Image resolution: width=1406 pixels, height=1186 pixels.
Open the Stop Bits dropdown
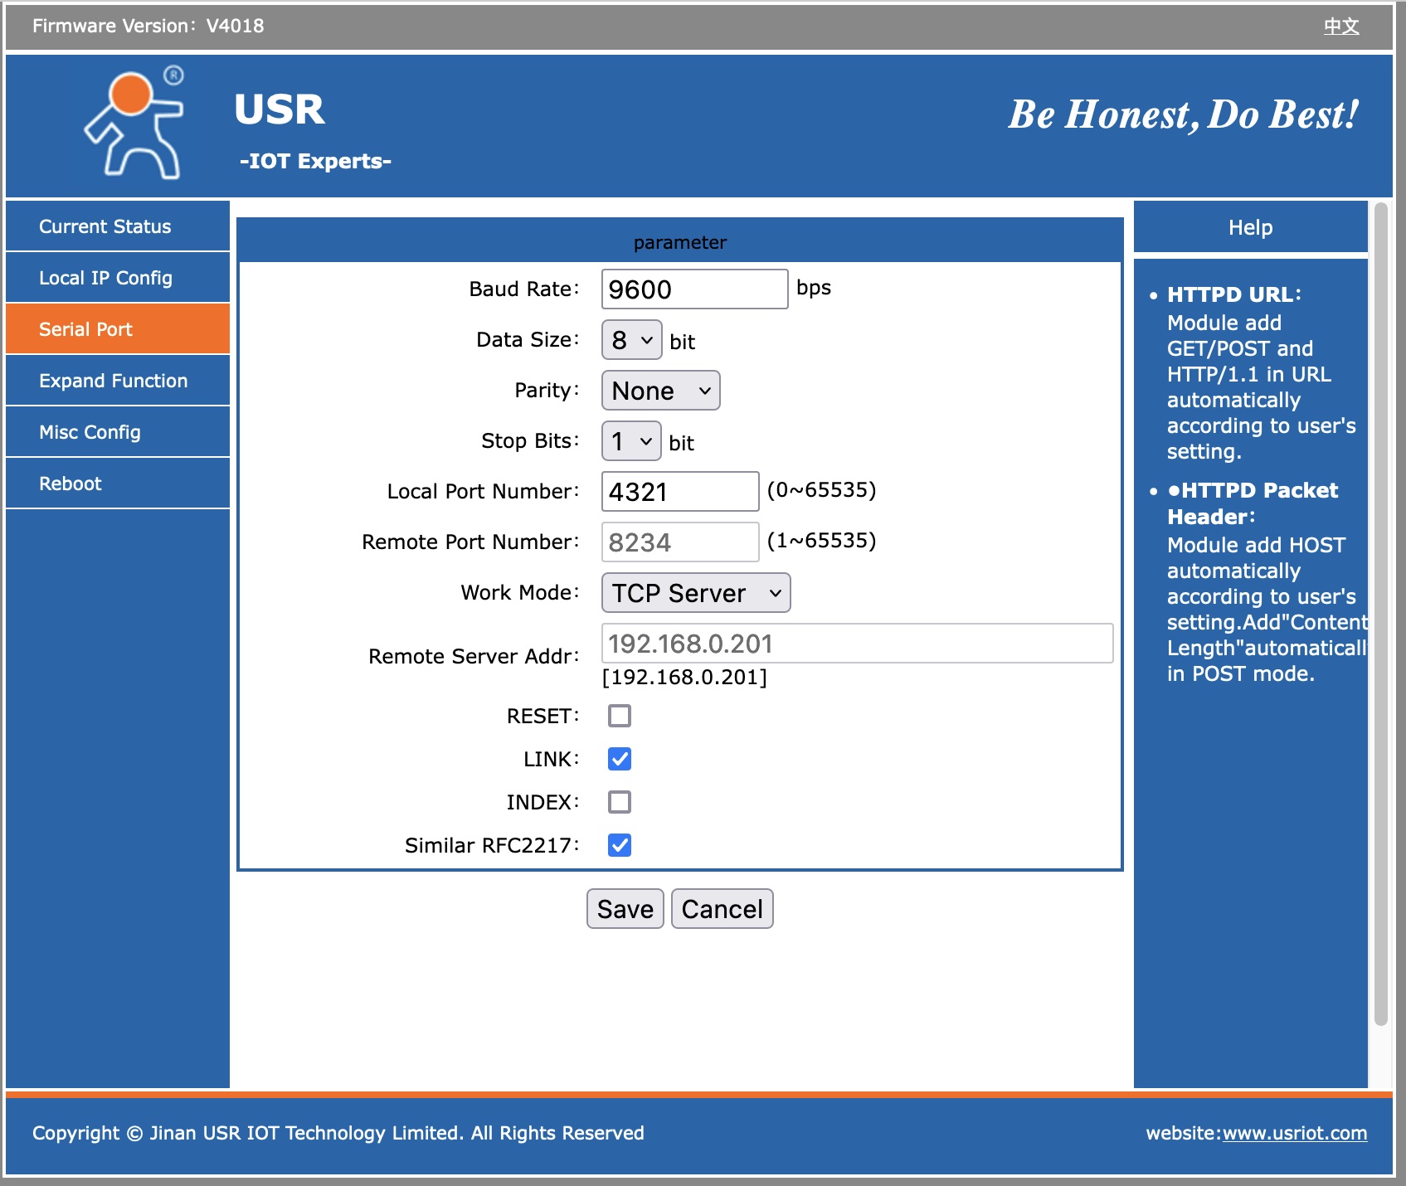point(630,441)
